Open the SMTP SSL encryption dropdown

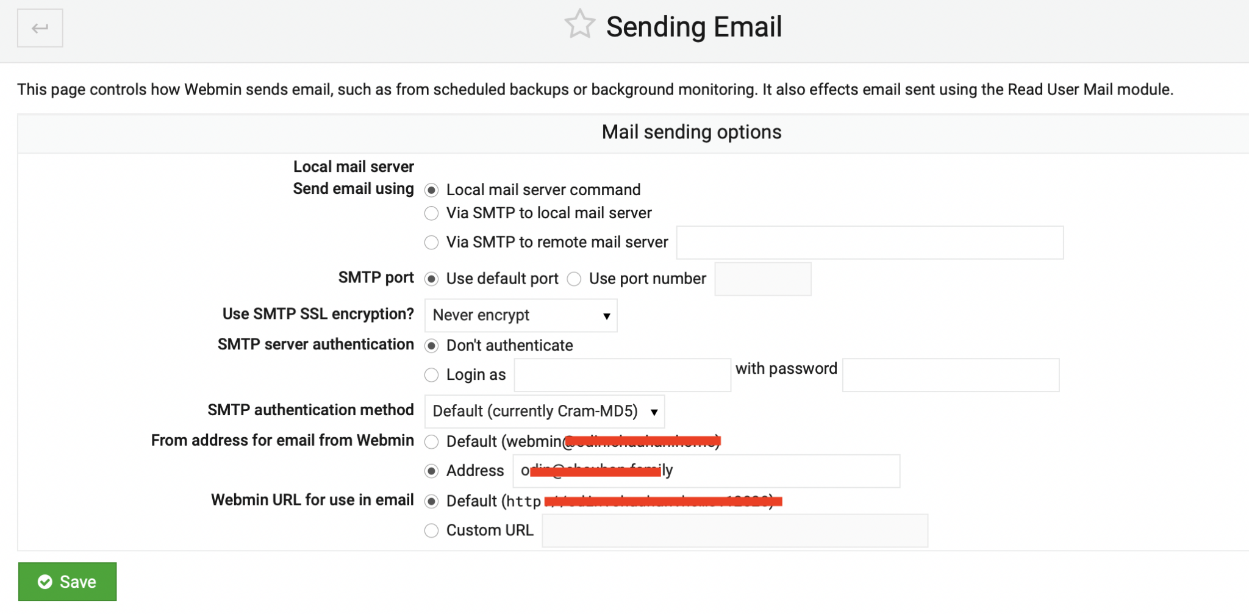[x=521, y=315]
